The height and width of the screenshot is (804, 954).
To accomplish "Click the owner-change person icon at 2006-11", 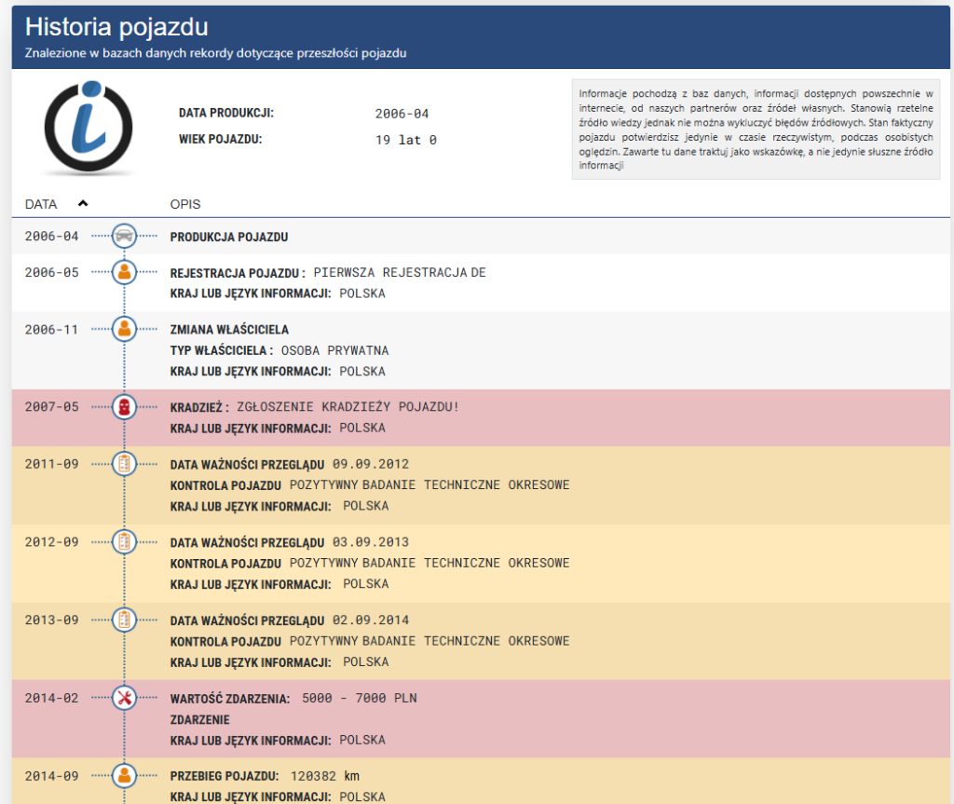I will (124, 329).
